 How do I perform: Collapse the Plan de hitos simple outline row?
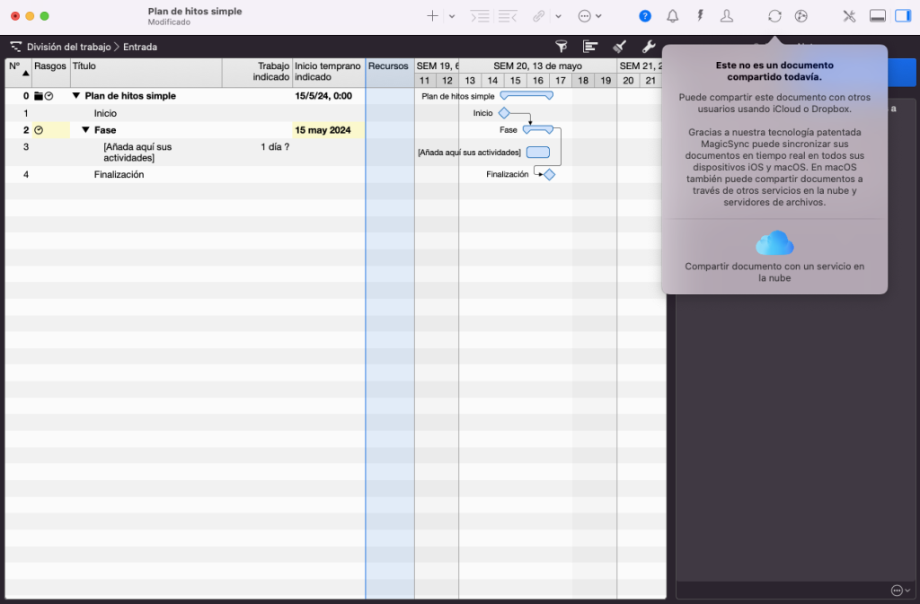point(75,95)
